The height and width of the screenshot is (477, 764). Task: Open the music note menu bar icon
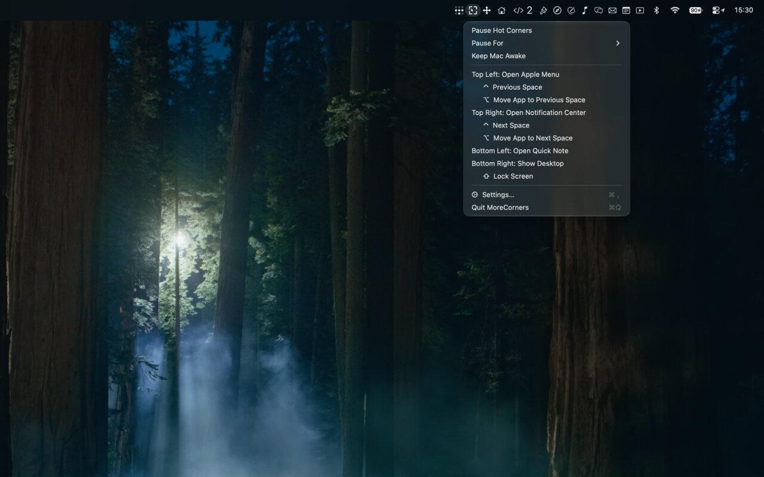(585, 10)
